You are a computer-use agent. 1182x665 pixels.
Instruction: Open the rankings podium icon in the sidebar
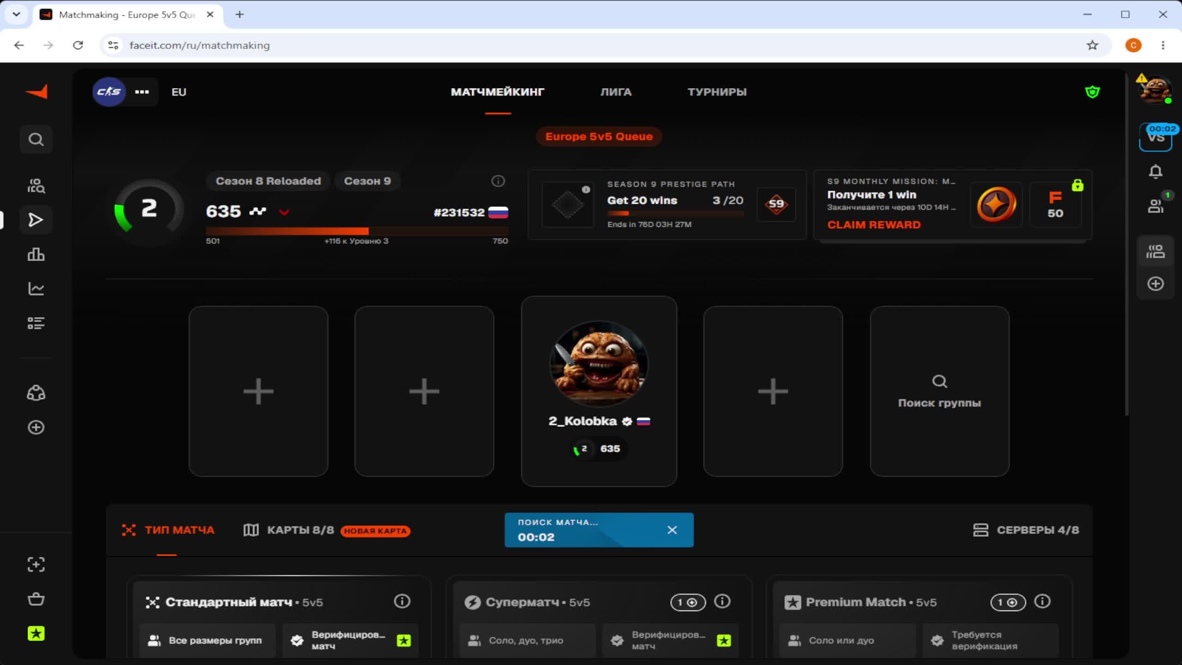[36, 254]
